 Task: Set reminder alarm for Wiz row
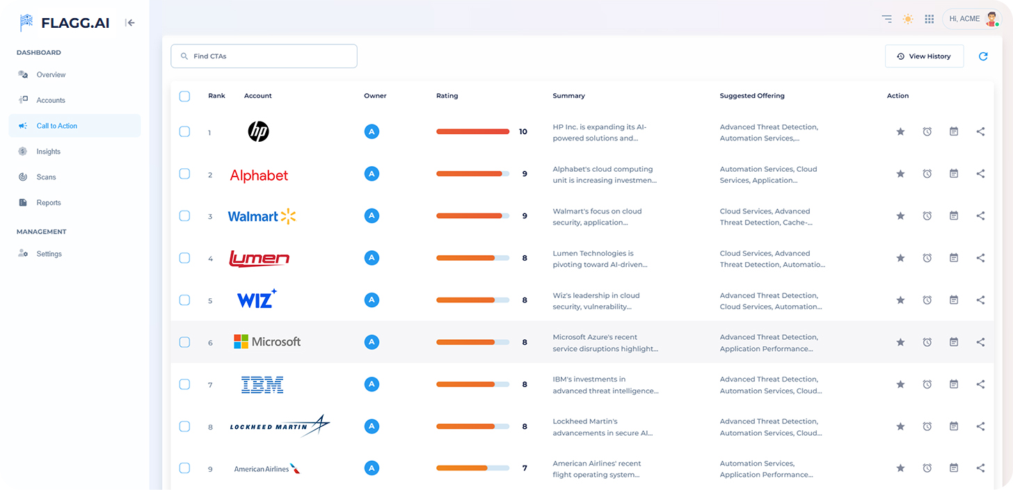[927, 300]
